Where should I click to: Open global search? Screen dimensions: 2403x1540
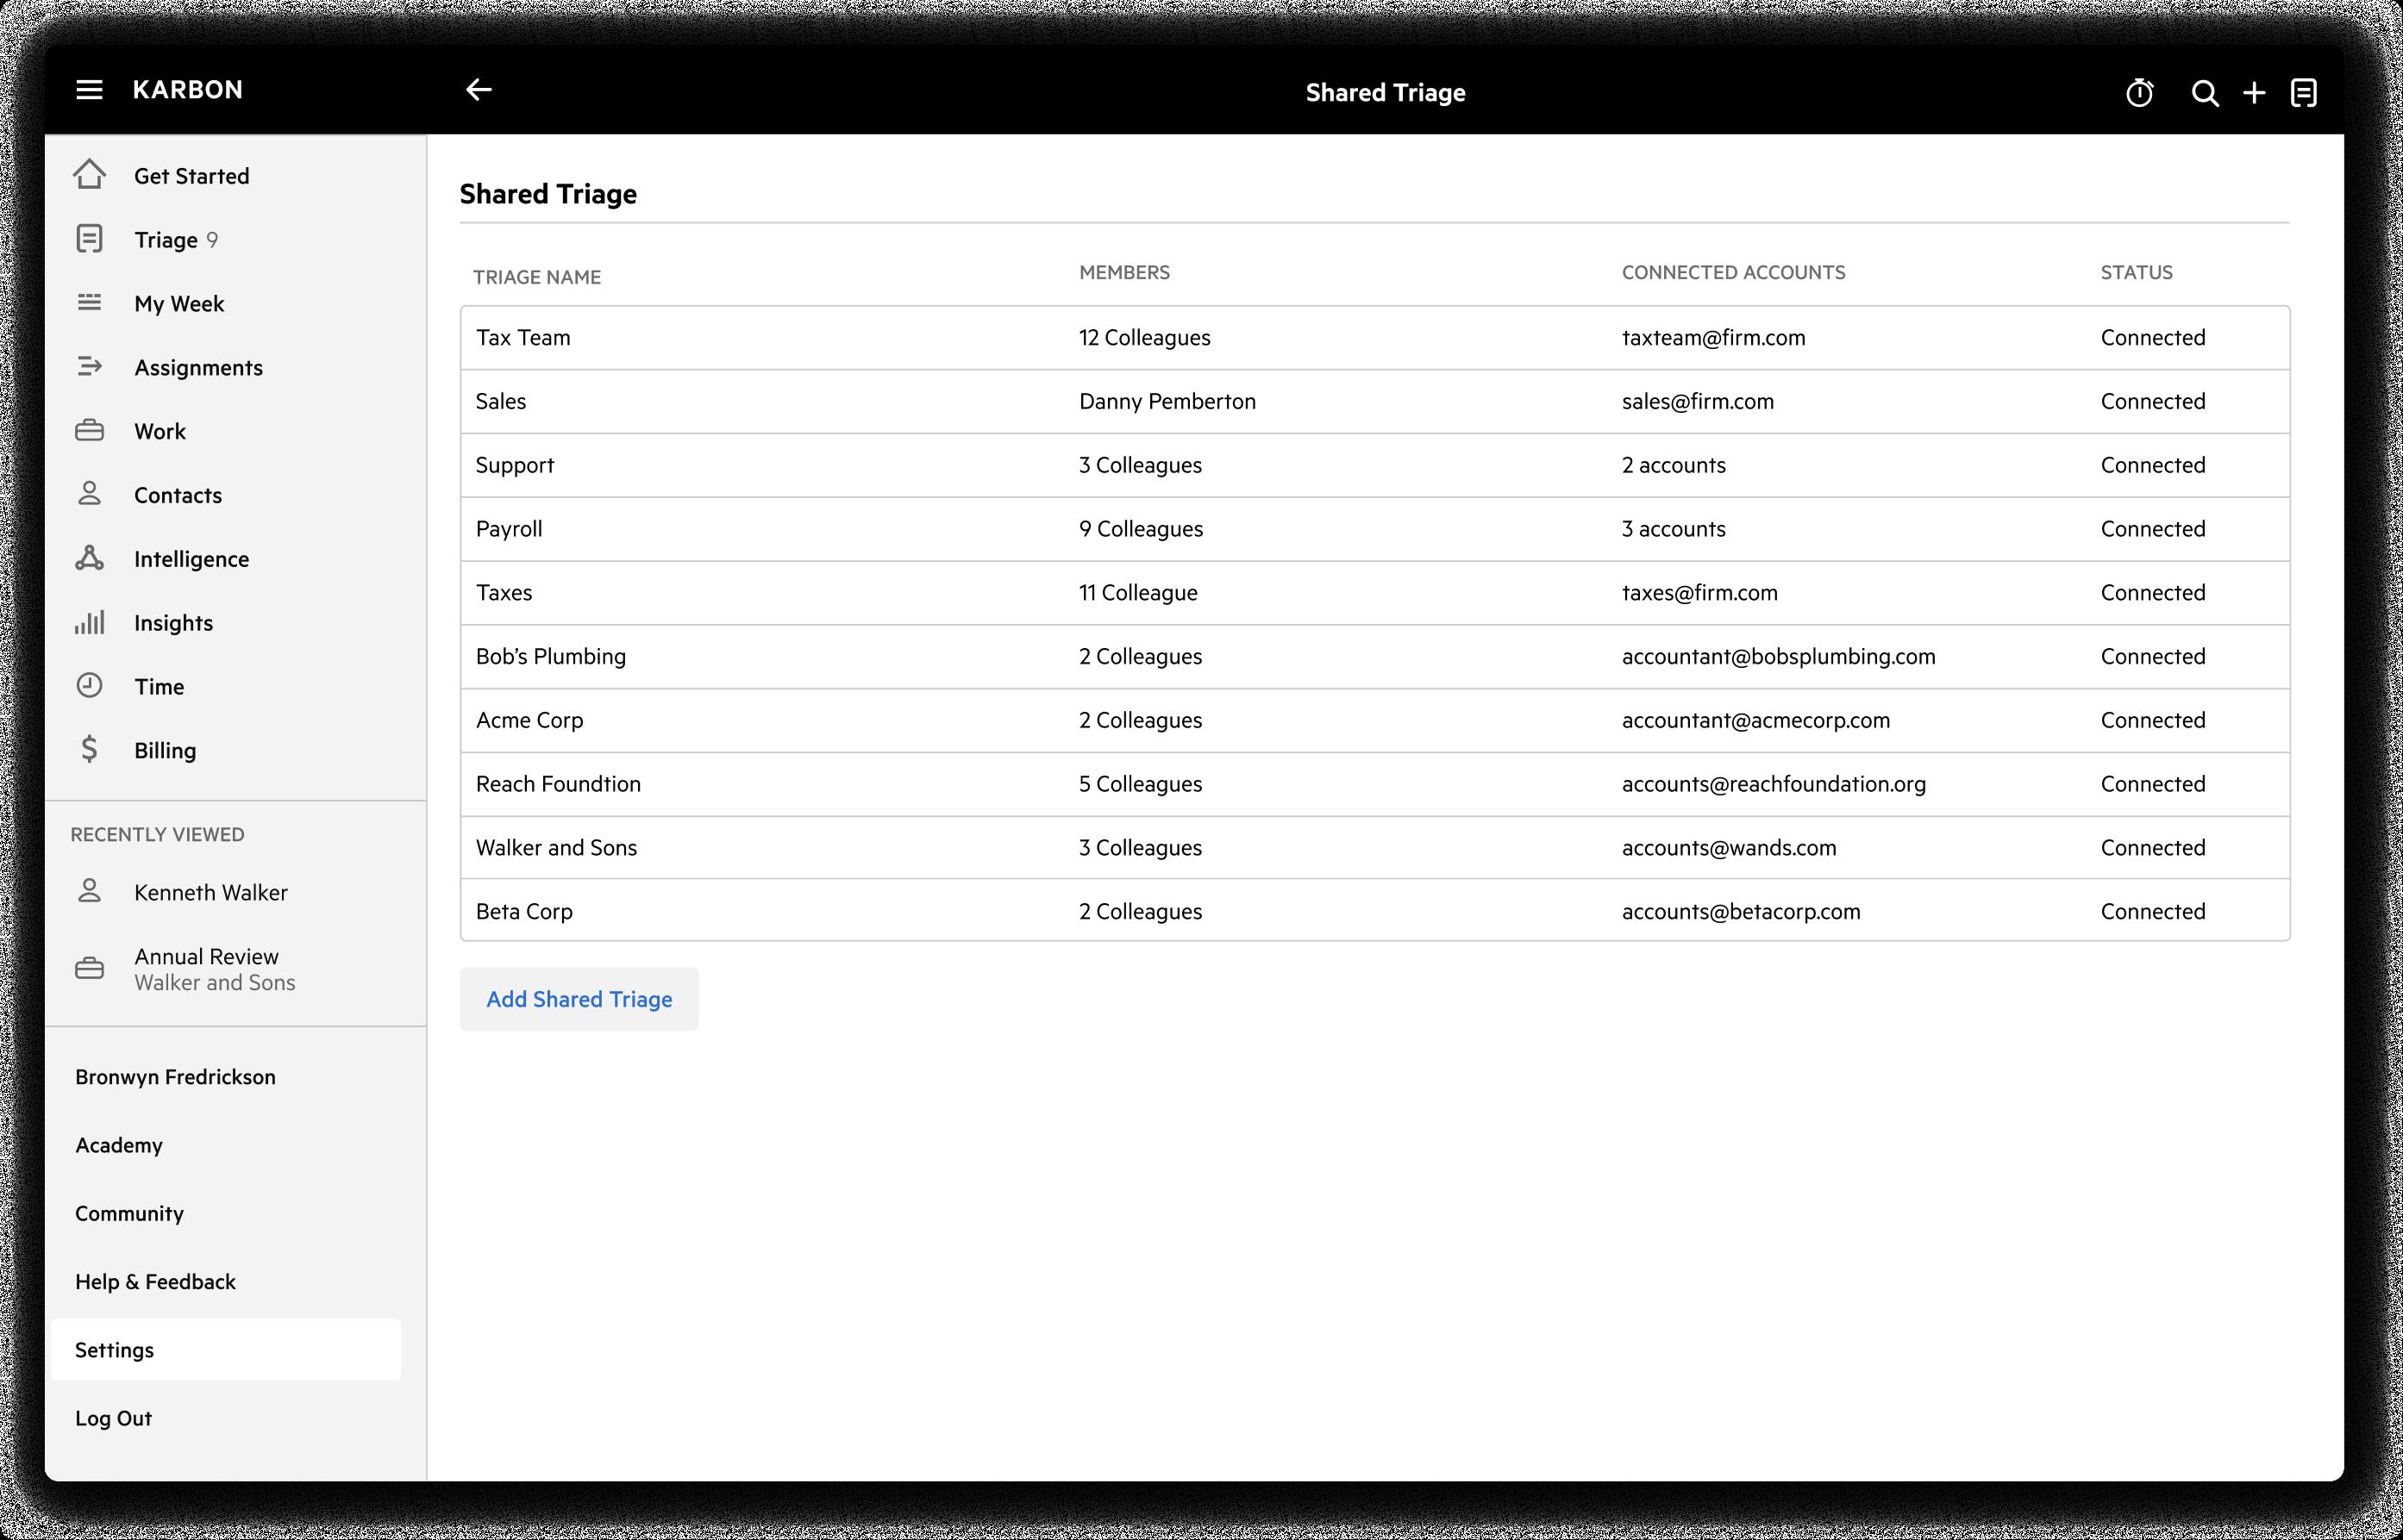tap(2204, 92)
